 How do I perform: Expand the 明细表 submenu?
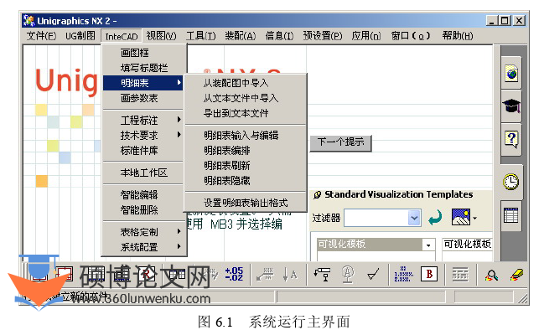pyautogui.click(x=143, y=83)
